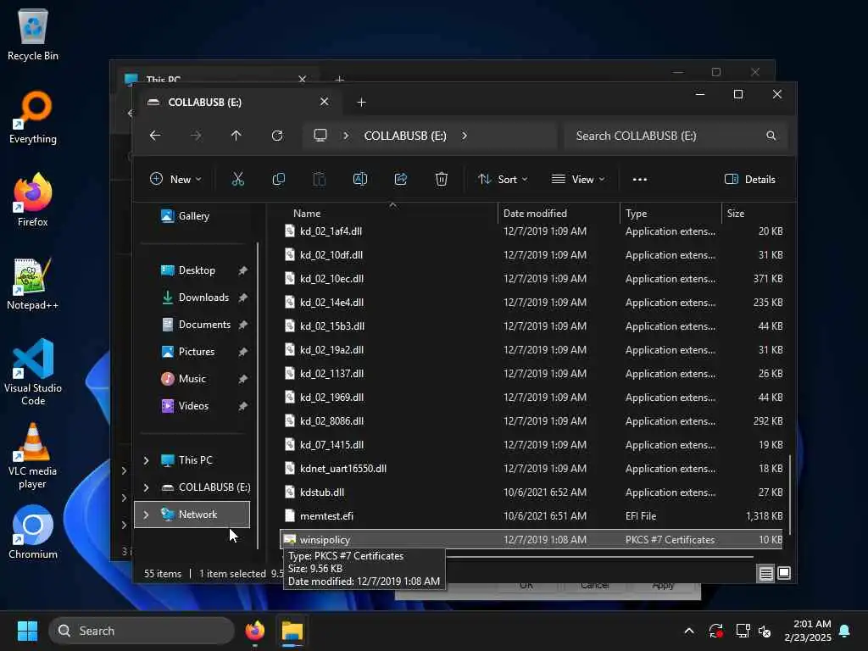The width and height of the screenshot is (868, 651).
Task: Open Everything desktop shortcut
Action: (x=33, y=117)
